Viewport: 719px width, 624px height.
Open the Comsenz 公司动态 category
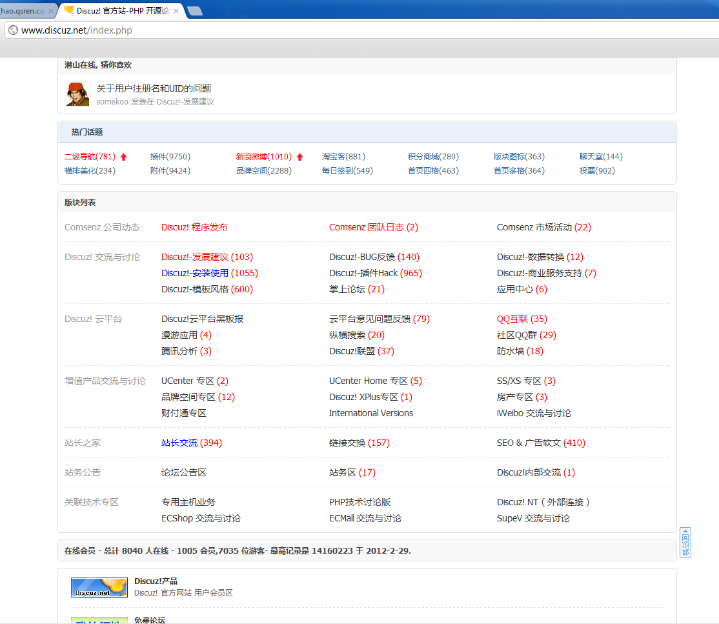click(102, 227)
